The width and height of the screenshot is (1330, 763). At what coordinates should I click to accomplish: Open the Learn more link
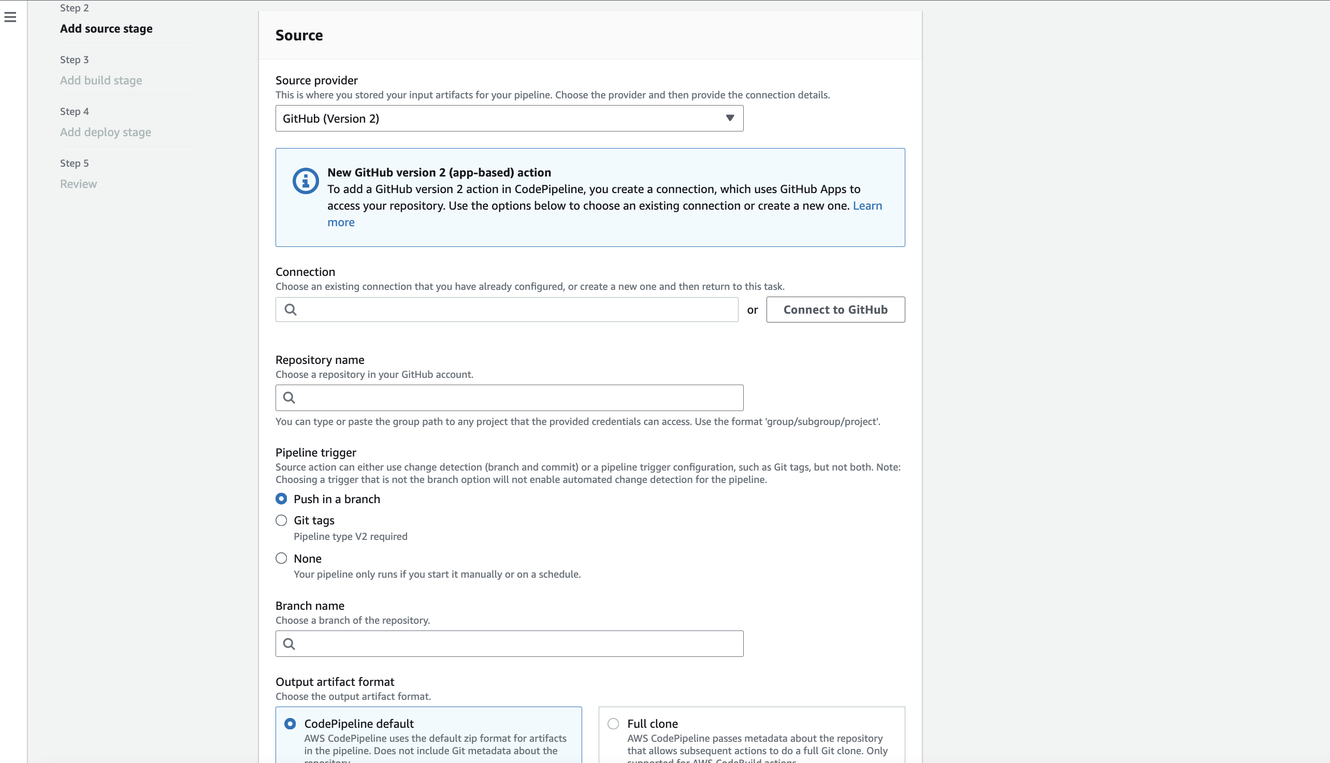(867, 206)
